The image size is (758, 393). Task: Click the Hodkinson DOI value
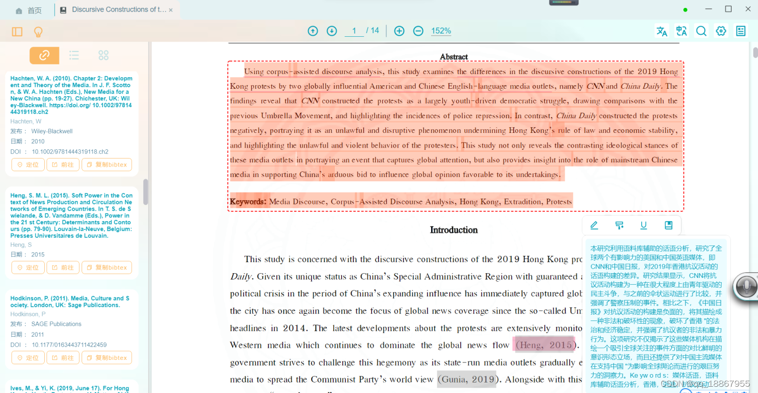(69, 345)
